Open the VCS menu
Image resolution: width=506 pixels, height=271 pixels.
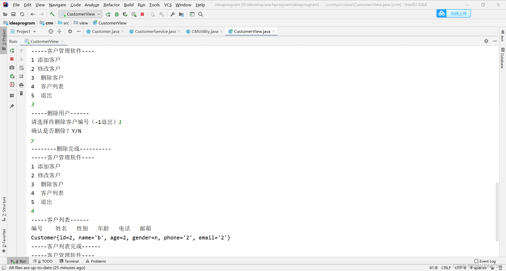pos(168,5)
